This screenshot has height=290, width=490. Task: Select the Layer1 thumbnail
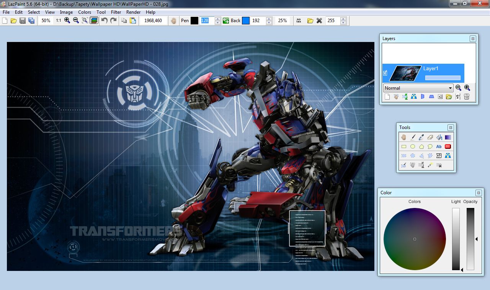[x=405, y=73]
